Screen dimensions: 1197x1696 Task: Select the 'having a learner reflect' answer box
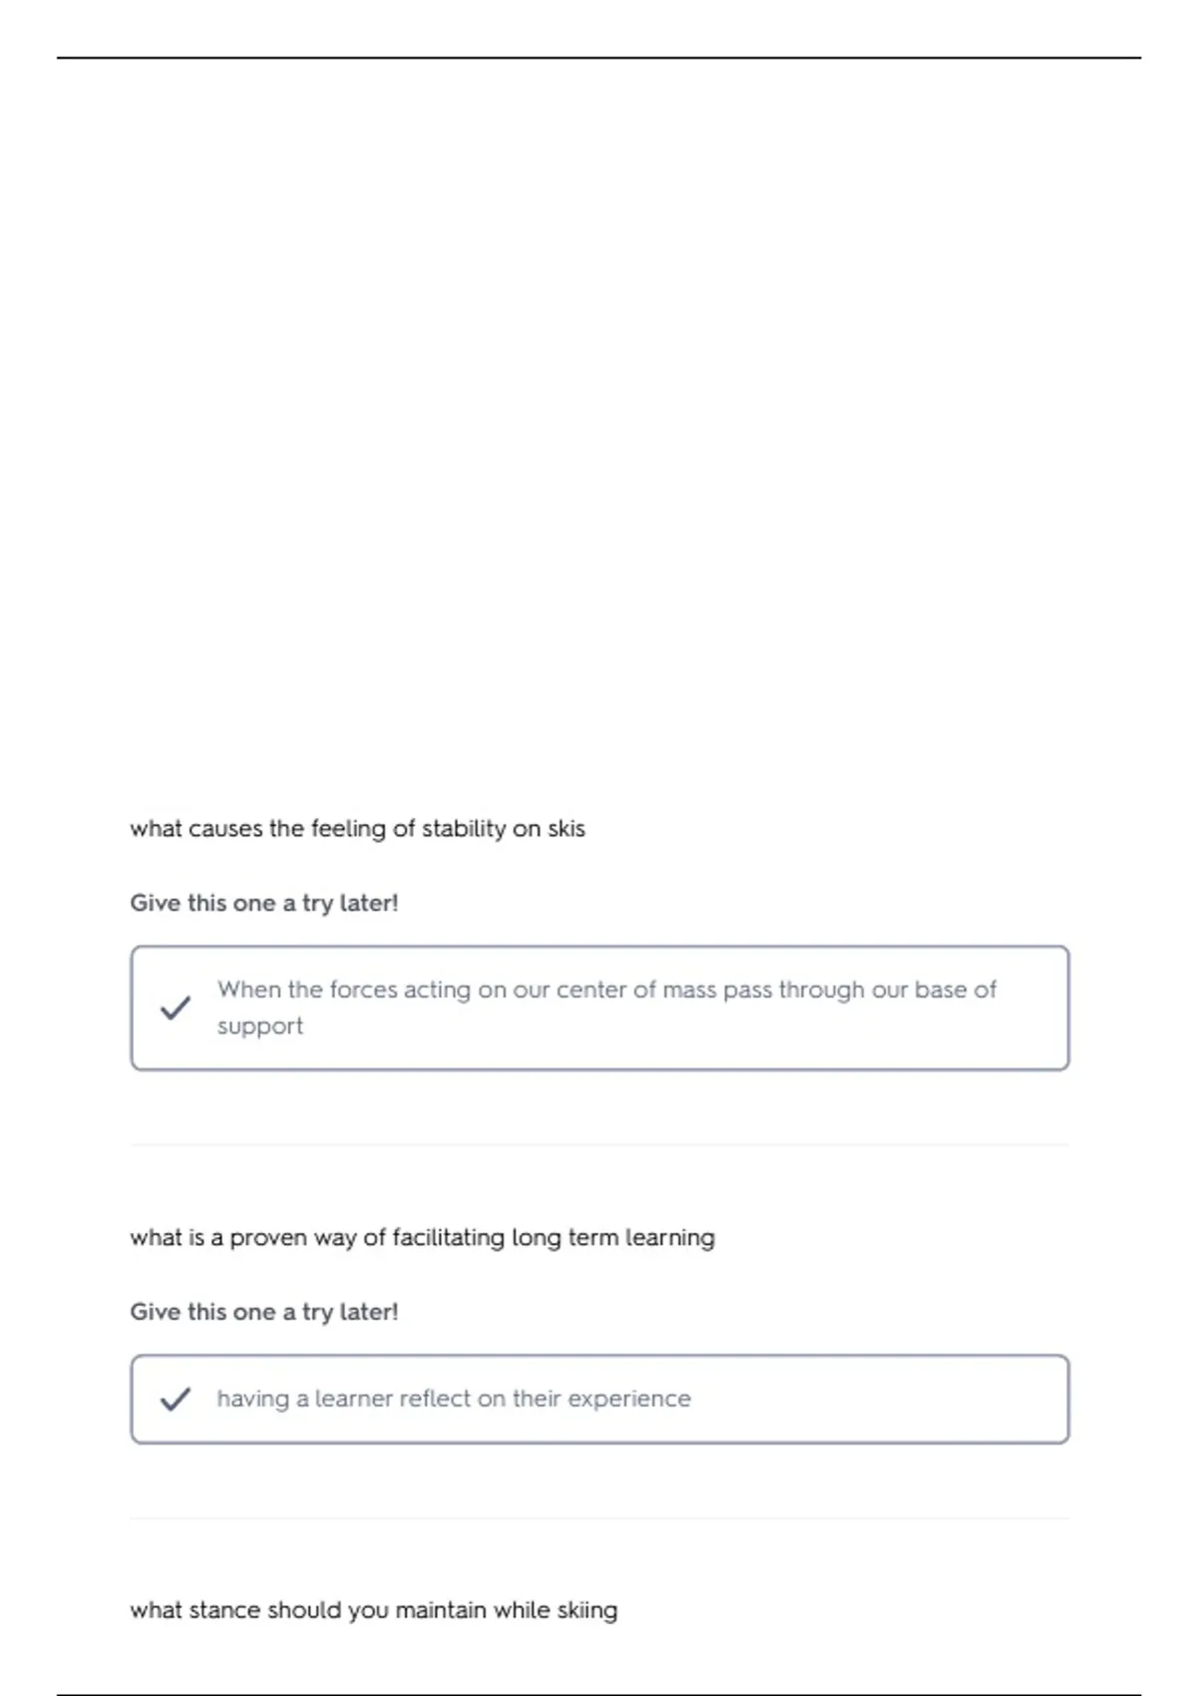(x=599, y=1399)
